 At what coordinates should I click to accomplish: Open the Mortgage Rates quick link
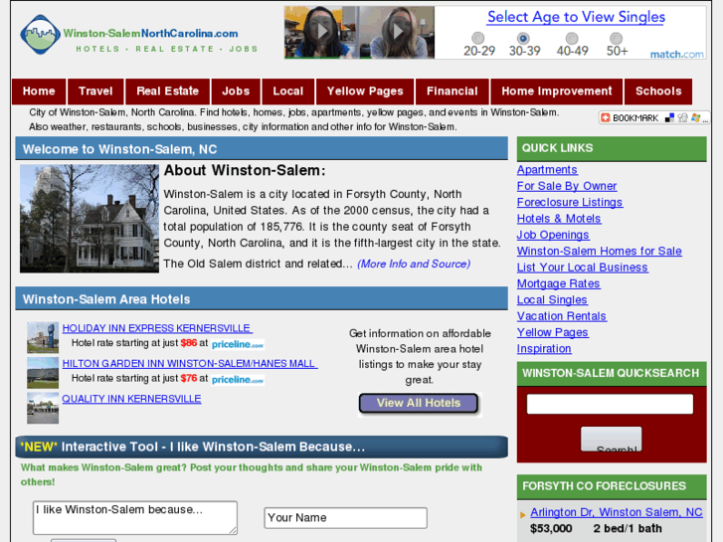point(558,283)
